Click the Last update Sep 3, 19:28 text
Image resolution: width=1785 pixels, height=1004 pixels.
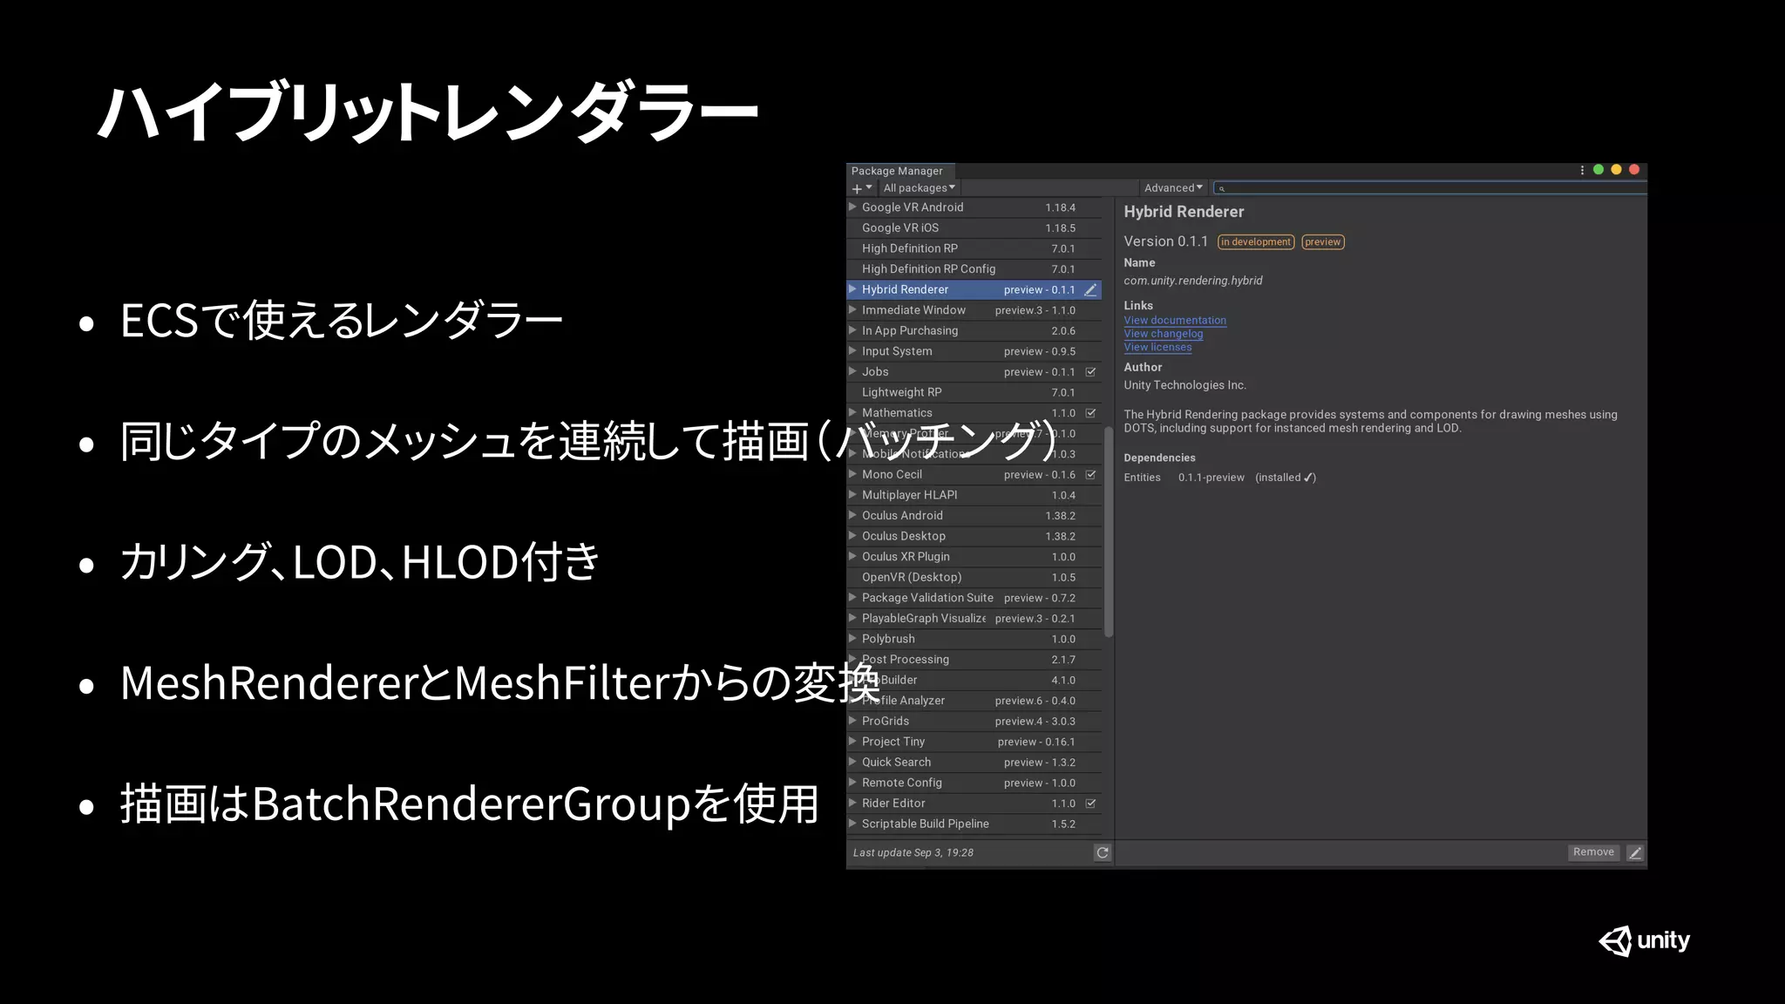coord(913,852)
